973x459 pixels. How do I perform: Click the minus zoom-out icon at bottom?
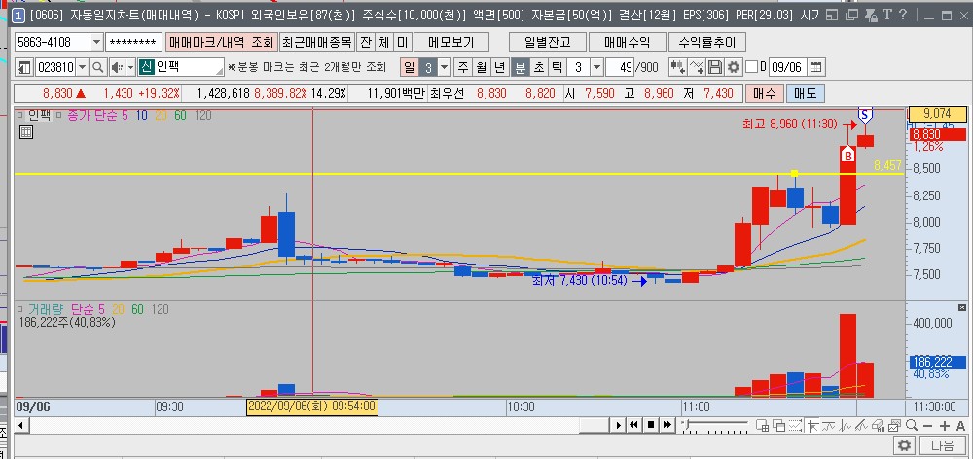927,425
